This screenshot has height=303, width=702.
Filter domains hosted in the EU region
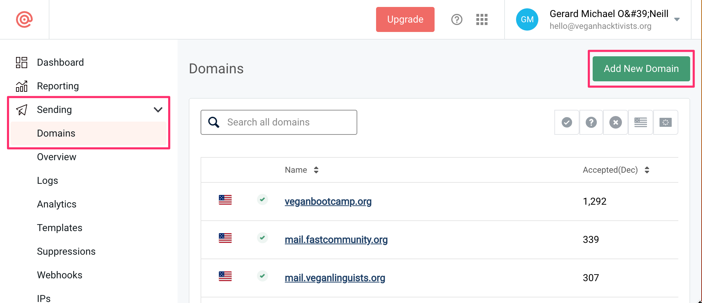tap(665, 122)
